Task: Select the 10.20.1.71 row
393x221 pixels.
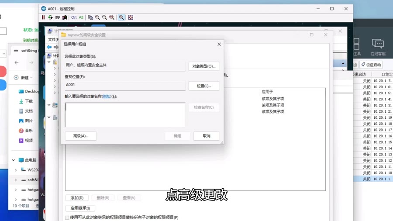Action: [x=373, y=81]
